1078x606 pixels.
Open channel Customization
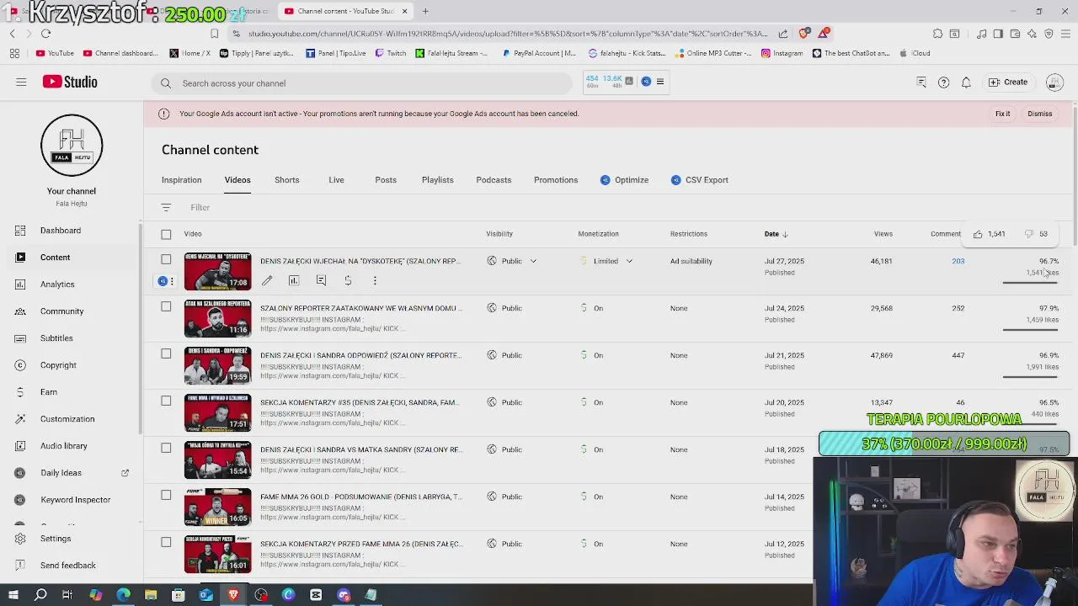[x=67, y=419]
